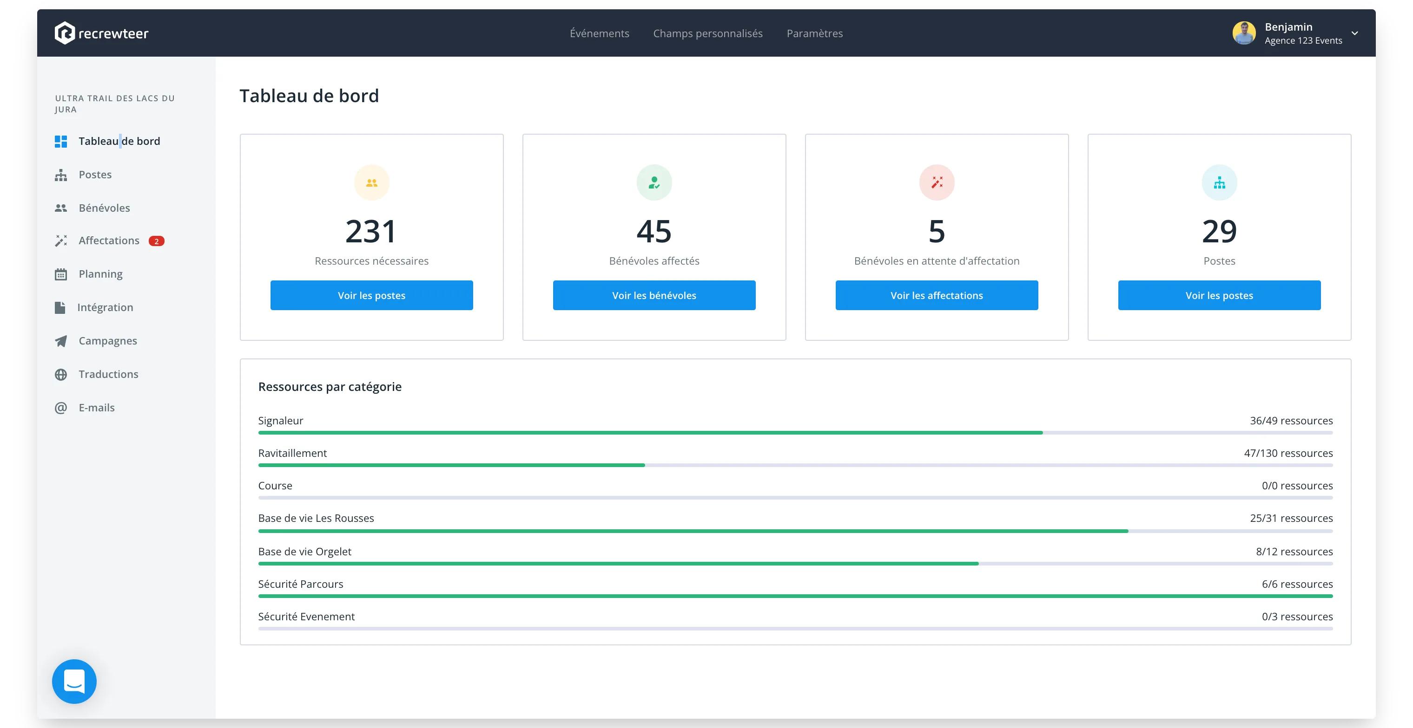Screen dimensions: 1413x728
Task: Go to Postes in the sidebar
Action: click(x=95, y=175)
